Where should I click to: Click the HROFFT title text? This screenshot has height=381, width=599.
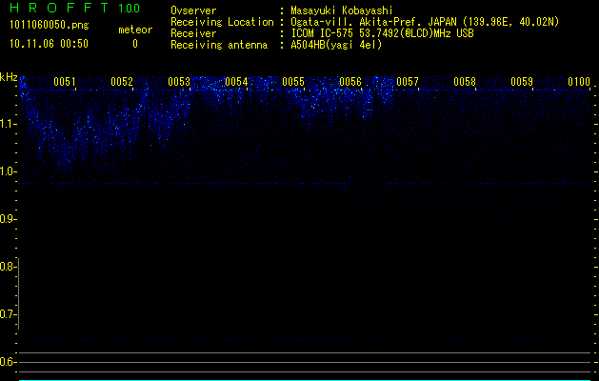click(x=59, y=8)
